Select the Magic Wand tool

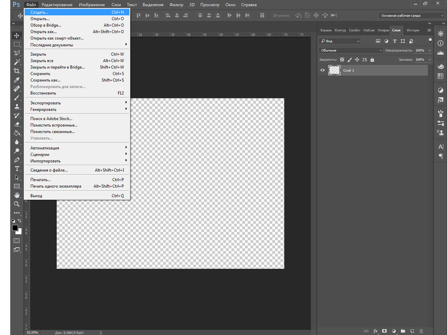[17, 62]
